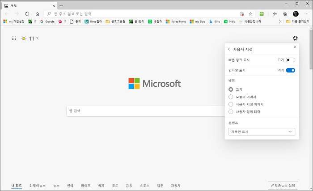Screen dimensions: 313x191
Task: Open the Google bookmark
Action: point(47,21)
